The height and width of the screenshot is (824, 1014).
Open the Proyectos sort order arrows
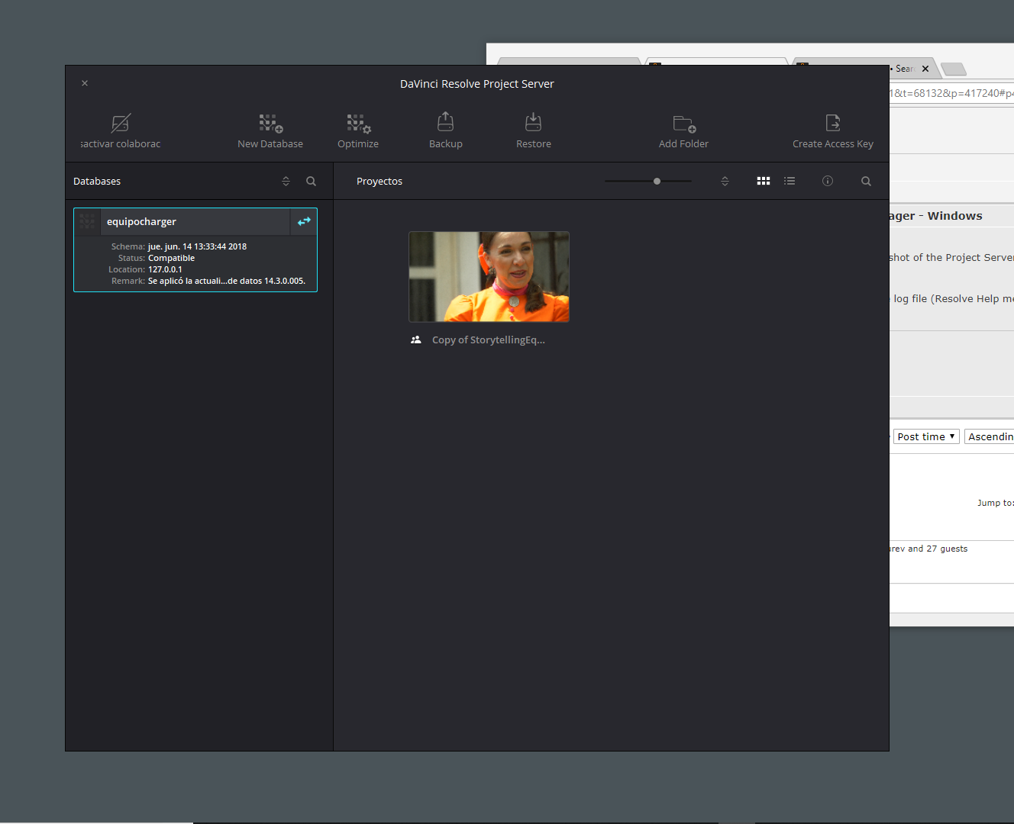[x=725, y=181]
